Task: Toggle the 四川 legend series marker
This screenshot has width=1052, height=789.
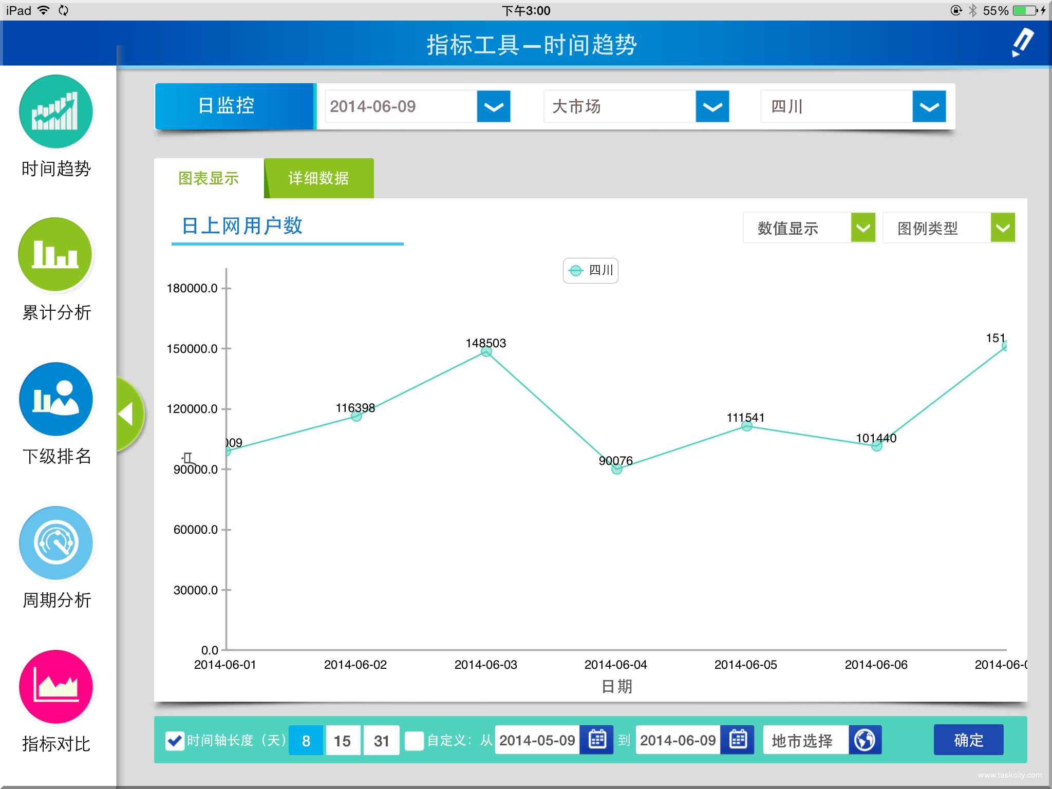Action: click(576, 271)
